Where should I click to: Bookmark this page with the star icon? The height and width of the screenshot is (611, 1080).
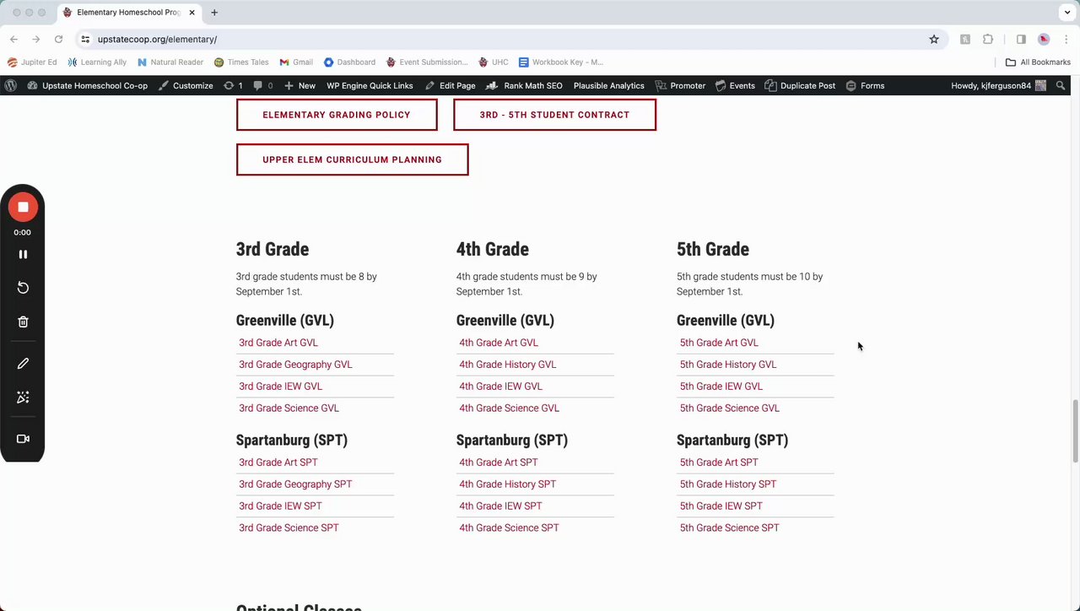pyautogui.click(x=934, y=39)
